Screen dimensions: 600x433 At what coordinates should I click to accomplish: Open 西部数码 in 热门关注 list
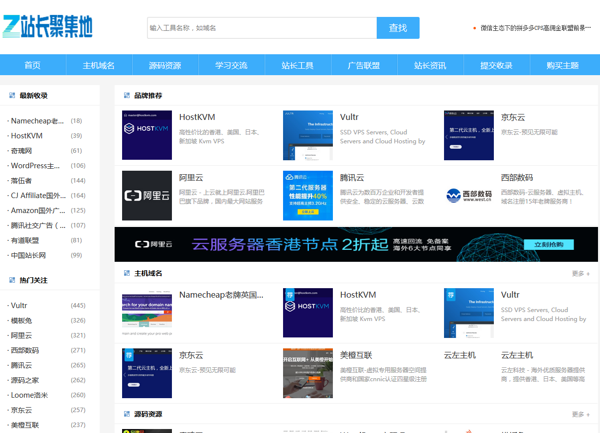coord(25,350)
